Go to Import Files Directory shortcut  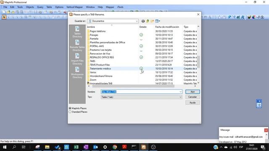(x=77, y=59)
